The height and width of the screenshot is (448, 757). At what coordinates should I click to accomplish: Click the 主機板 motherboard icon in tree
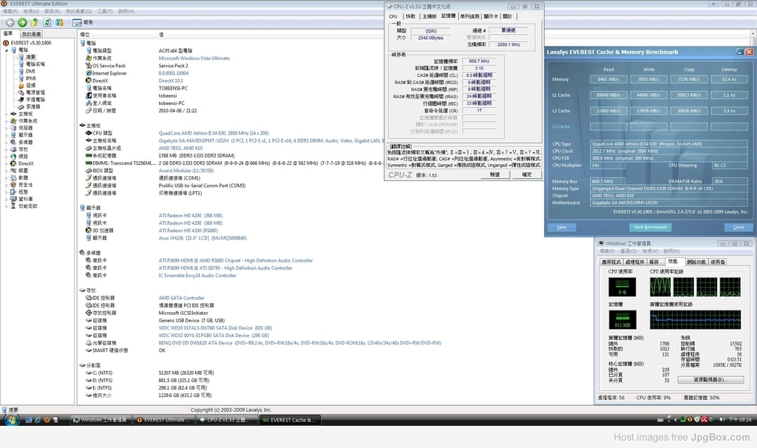[x=13, y=114]
